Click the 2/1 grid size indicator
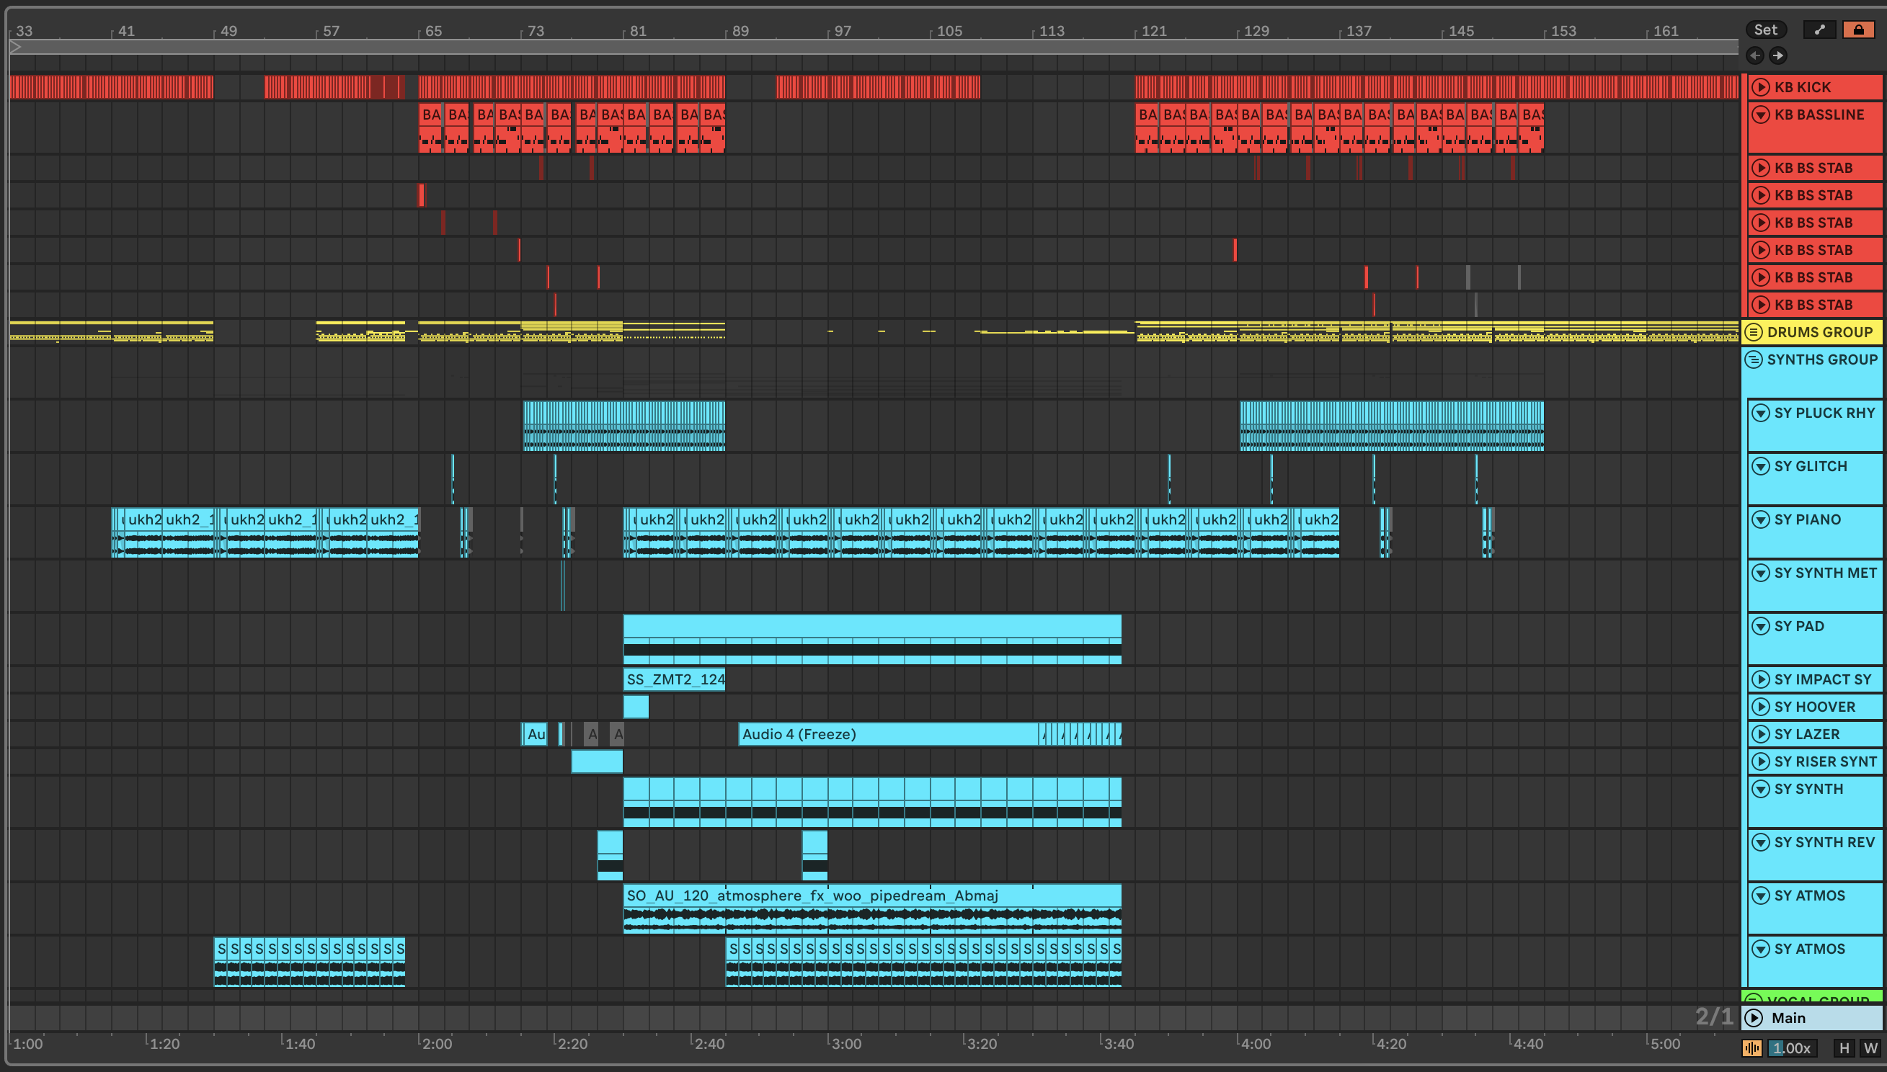 pos(1713,1017)
